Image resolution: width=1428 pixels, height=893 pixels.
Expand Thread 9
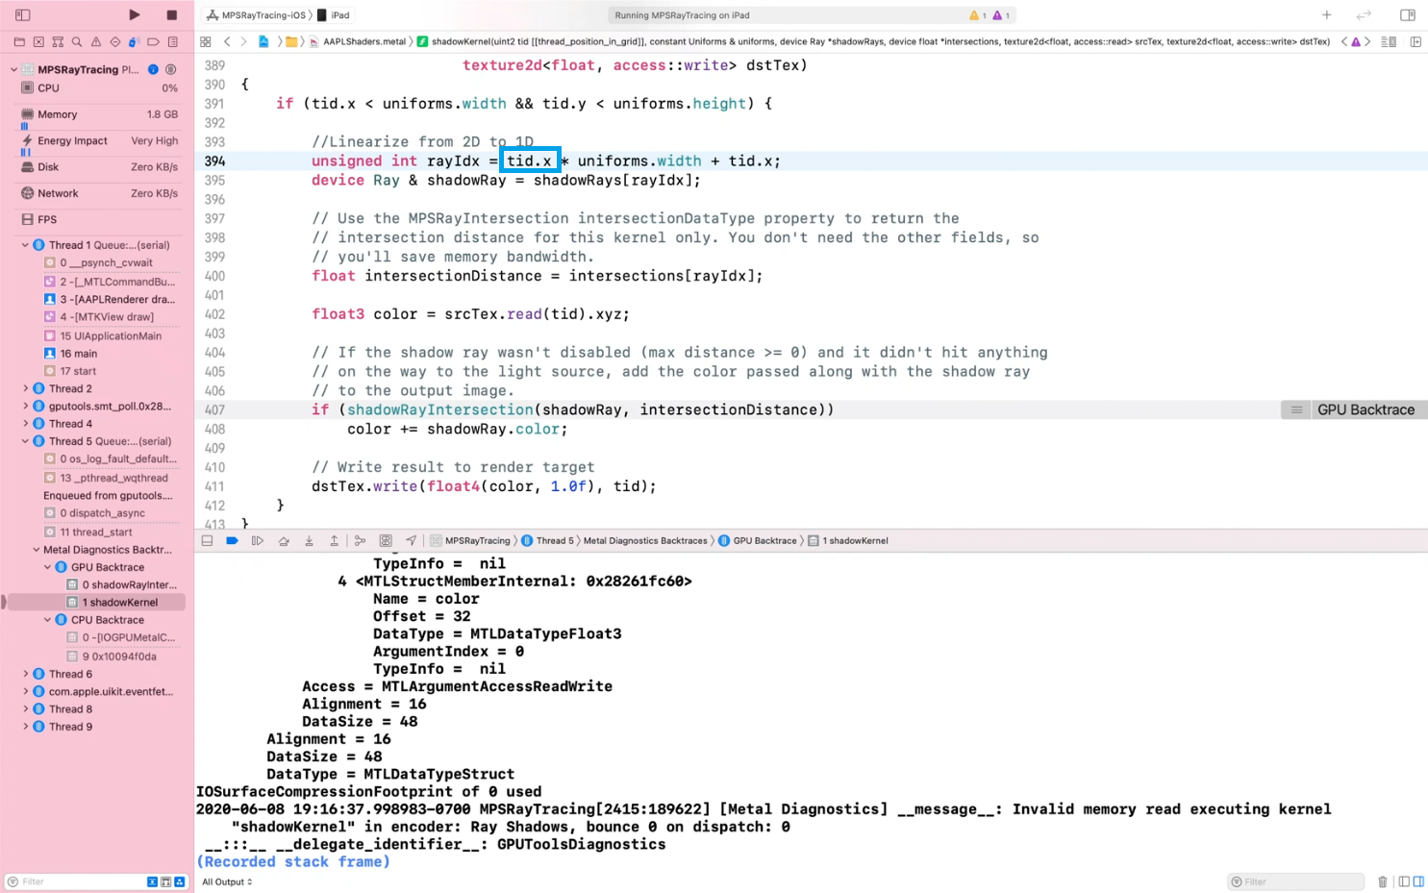pos(25,727)
